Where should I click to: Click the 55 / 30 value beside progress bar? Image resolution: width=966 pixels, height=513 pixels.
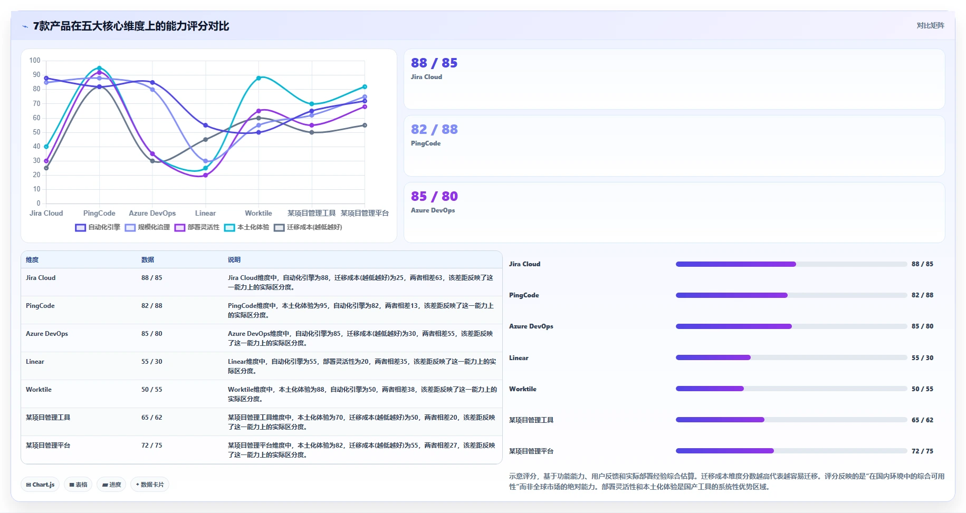(922, 358)
